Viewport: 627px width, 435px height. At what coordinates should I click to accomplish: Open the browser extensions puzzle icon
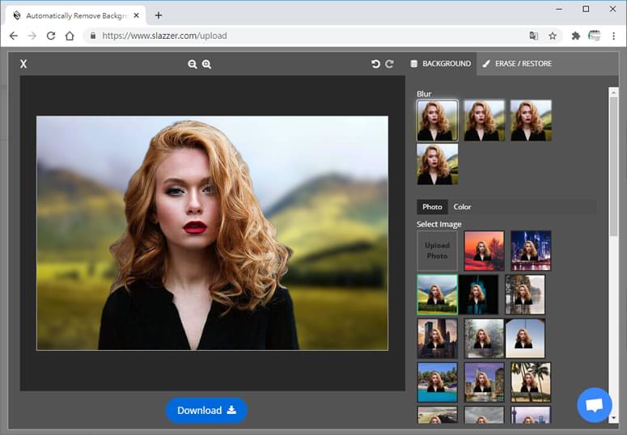[x=576, y=36]
